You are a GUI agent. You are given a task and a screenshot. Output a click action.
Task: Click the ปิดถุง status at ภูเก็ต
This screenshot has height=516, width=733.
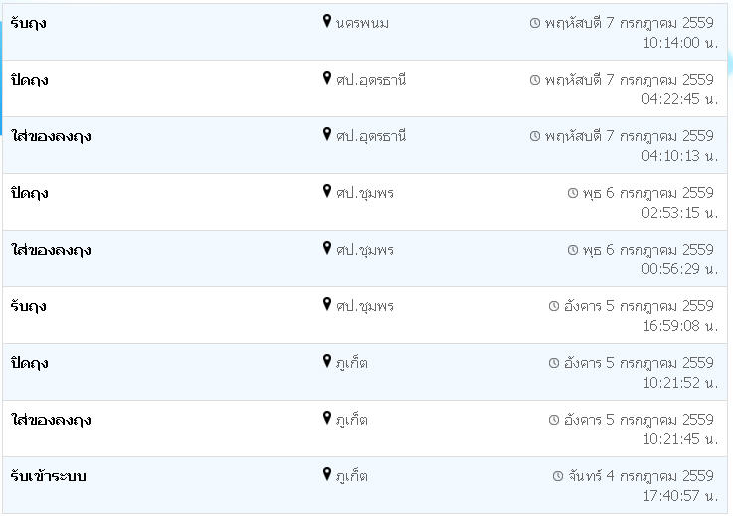point(29,363)
